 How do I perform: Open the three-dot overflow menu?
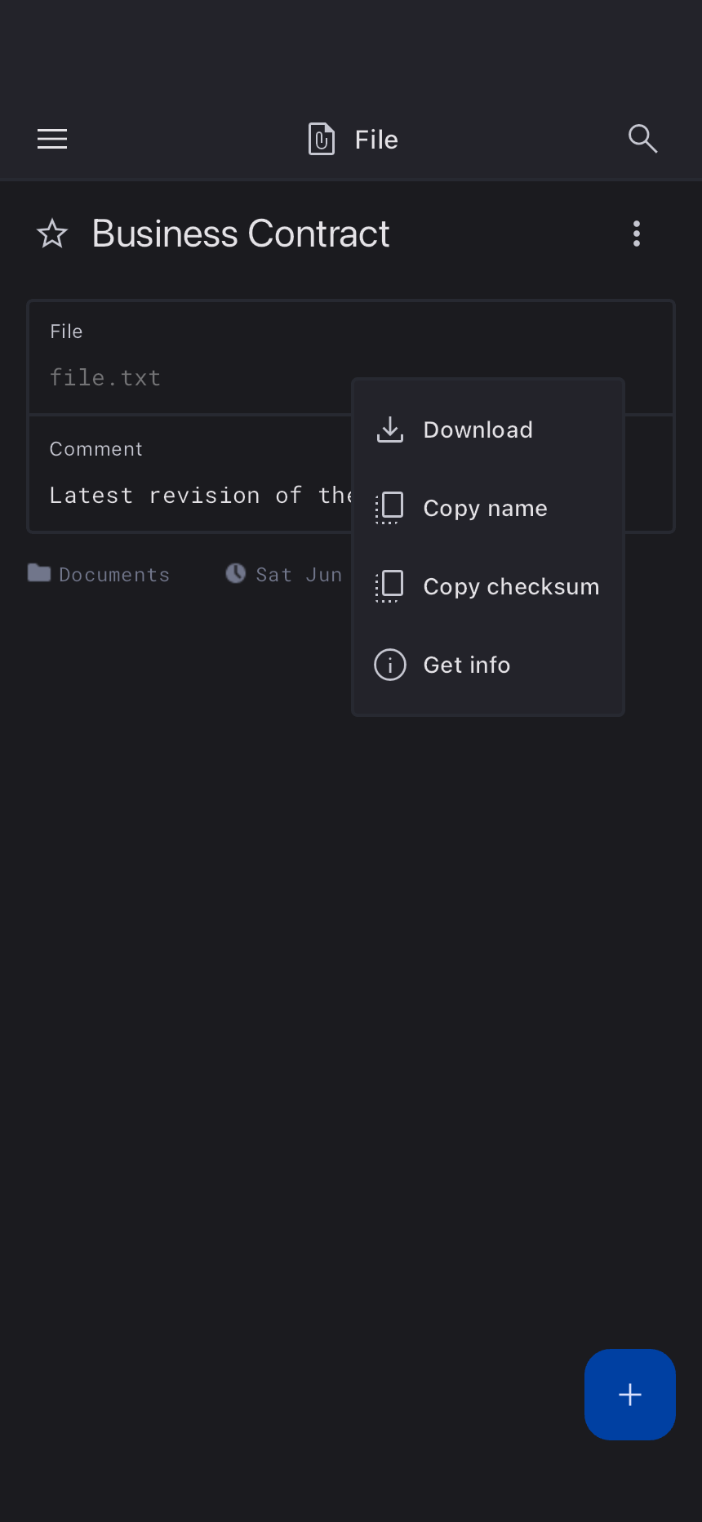point(637,234)
